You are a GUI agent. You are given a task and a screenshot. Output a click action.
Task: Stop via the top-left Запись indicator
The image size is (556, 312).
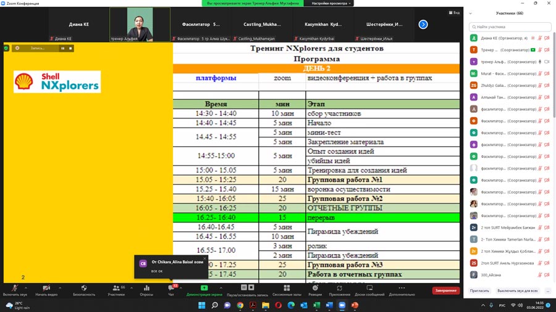coord(70,48)
